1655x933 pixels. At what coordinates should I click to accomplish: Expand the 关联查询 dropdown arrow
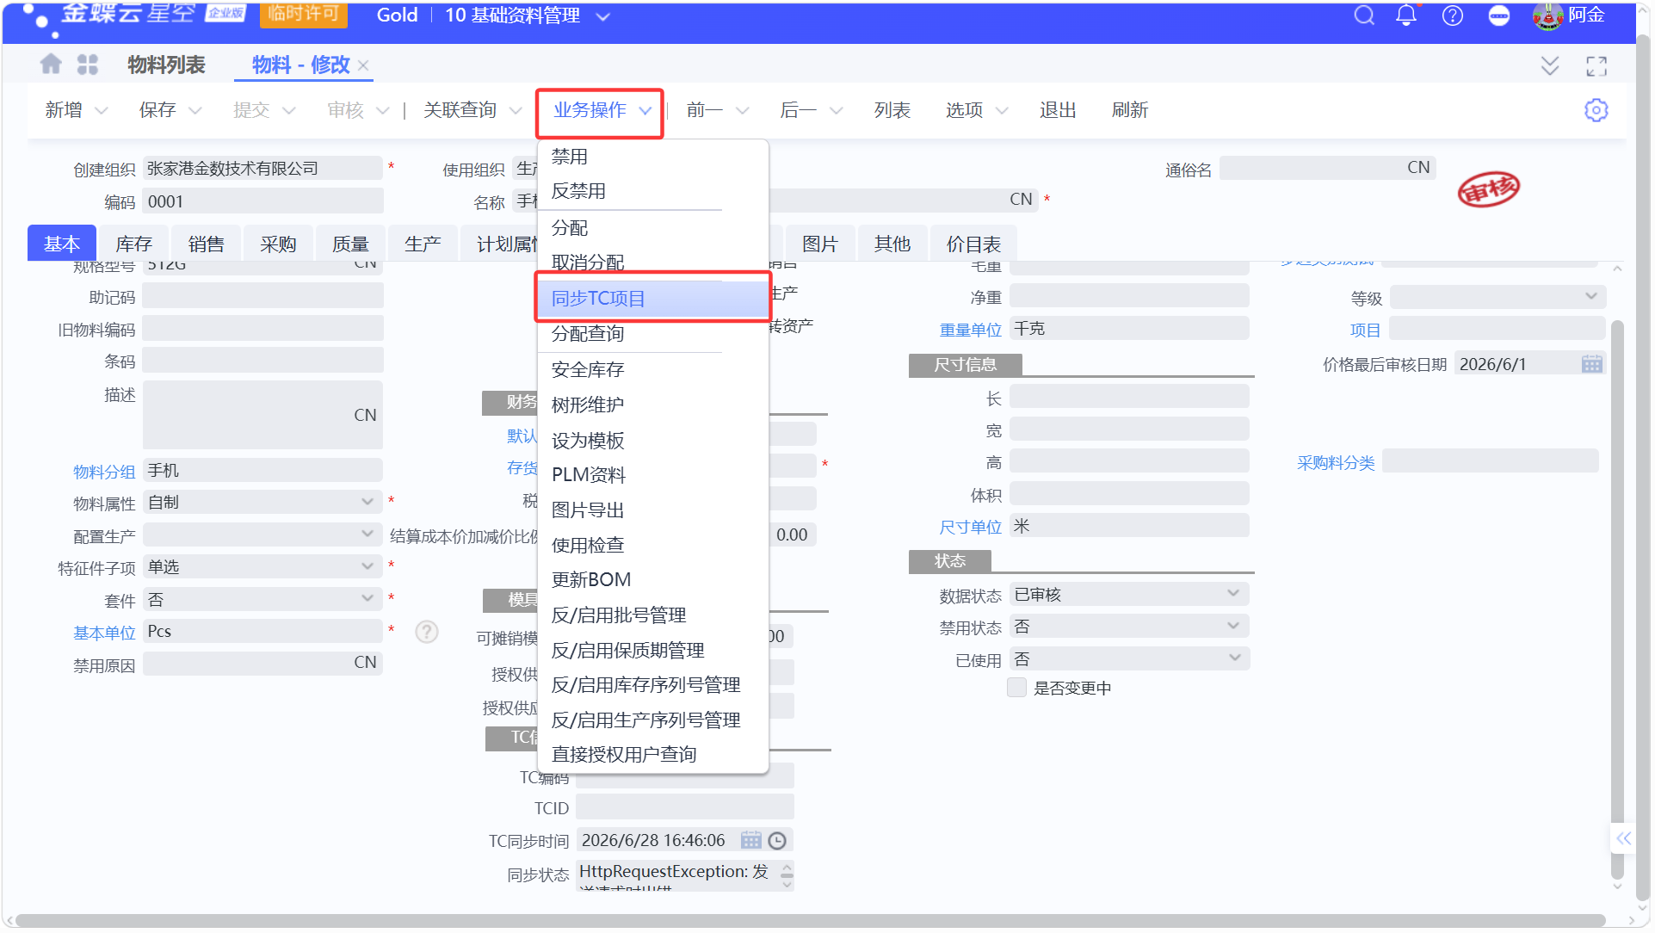point(516,111)
